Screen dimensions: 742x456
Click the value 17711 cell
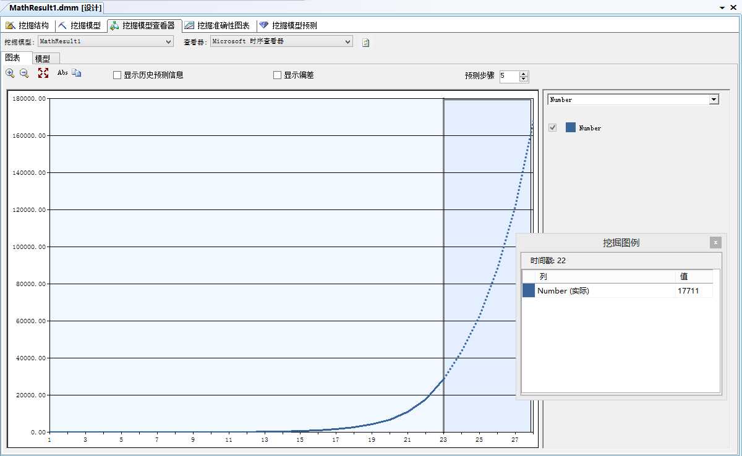click(x=694, y=291)
